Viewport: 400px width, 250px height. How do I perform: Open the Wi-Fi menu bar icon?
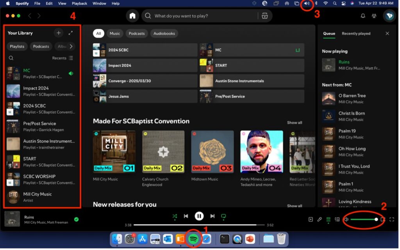coord(325,3)
